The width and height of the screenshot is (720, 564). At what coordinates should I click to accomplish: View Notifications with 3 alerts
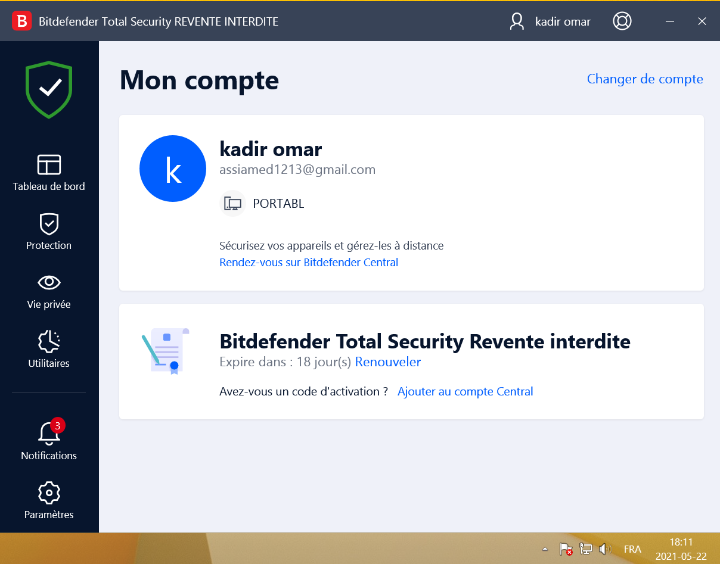tap(49, 440)
